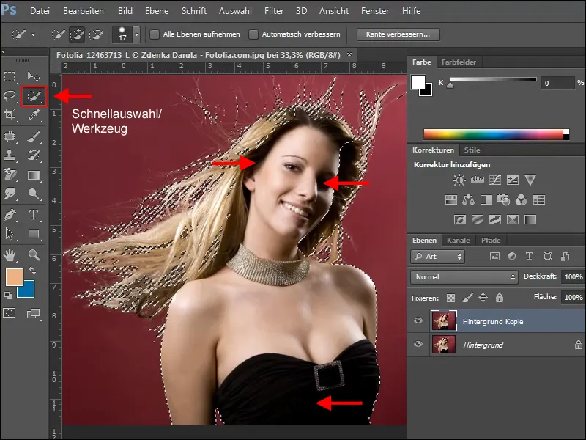Select the Eyedropper tool
Screen dimensions: 586x440
click(x=34, y=115)
